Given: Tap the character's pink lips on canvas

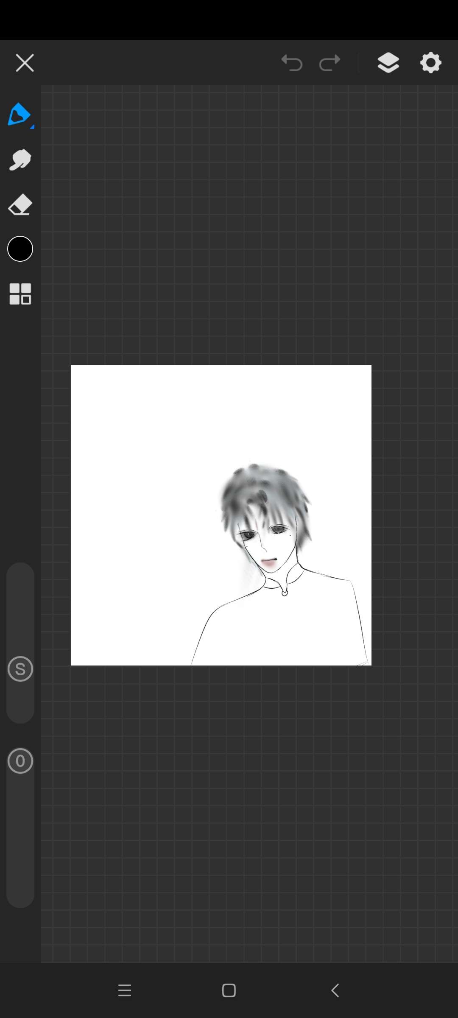Looking at the screenshot, I should [269, 563].
